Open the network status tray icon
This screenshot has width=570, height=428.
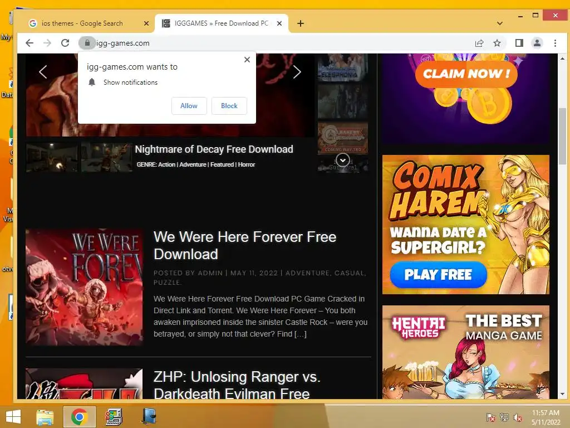click(504, 417)
